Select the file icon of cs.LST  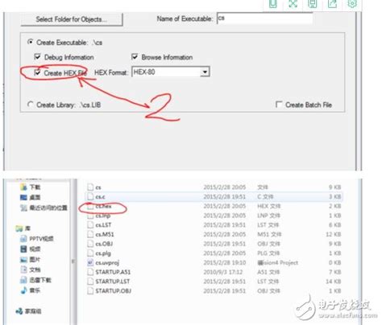(x=90, y=224)
